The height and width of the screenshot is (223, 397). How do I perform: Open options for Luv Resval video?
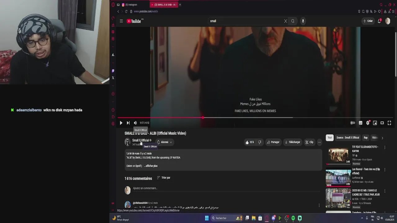(x=385, y=170)
